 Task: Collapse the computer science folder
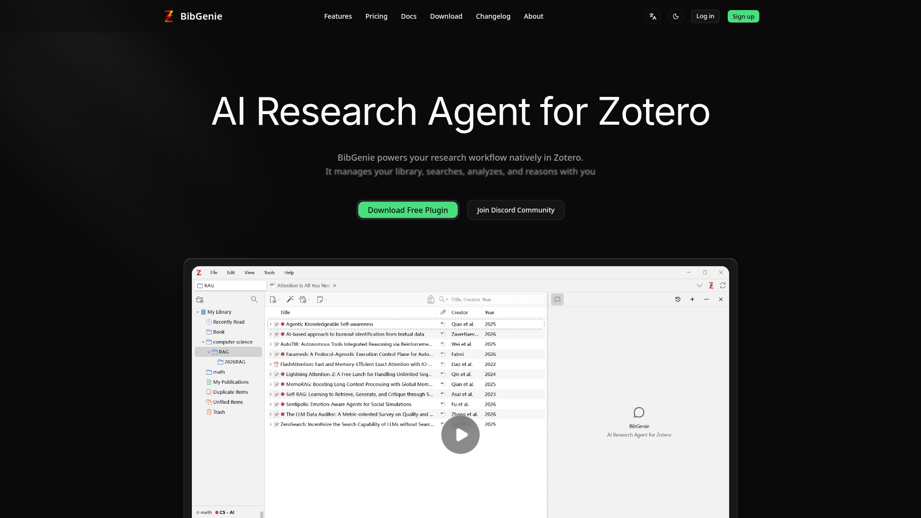pos(203,342)
